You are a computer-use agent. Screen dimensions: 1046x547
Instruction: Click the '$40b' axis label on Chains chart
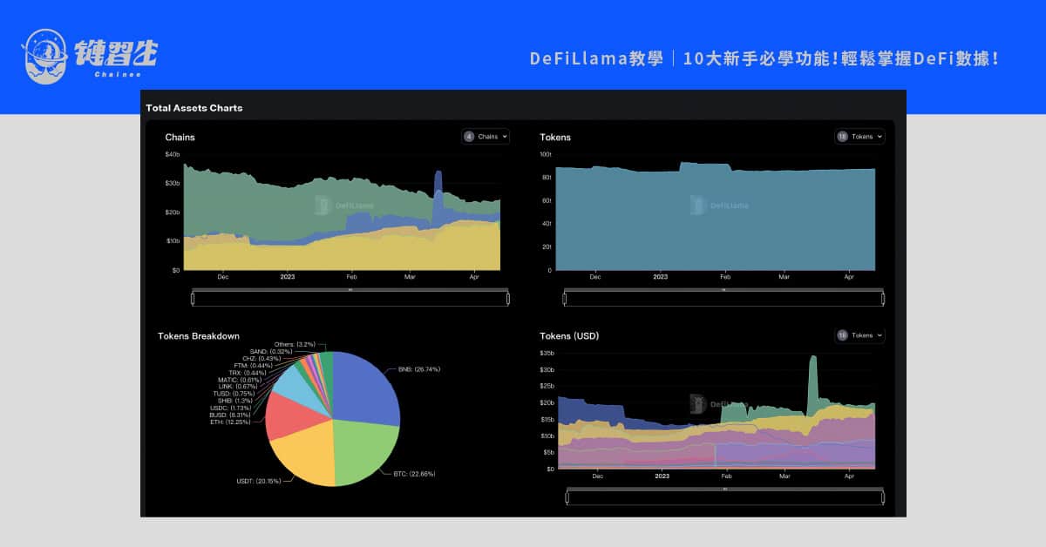[172, 154]
